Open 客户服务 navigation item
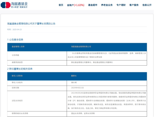 point(134,5)
